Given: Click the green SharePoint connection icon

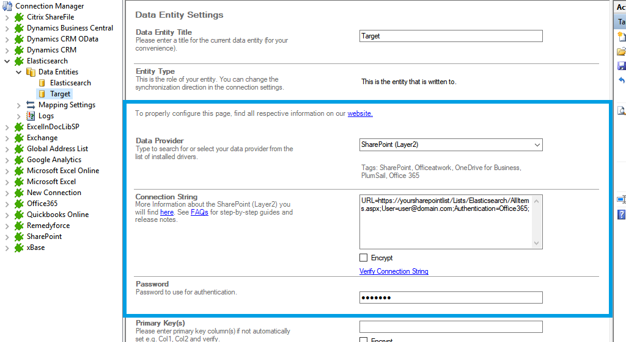Looking at the screenshot, I should [19, 237].
